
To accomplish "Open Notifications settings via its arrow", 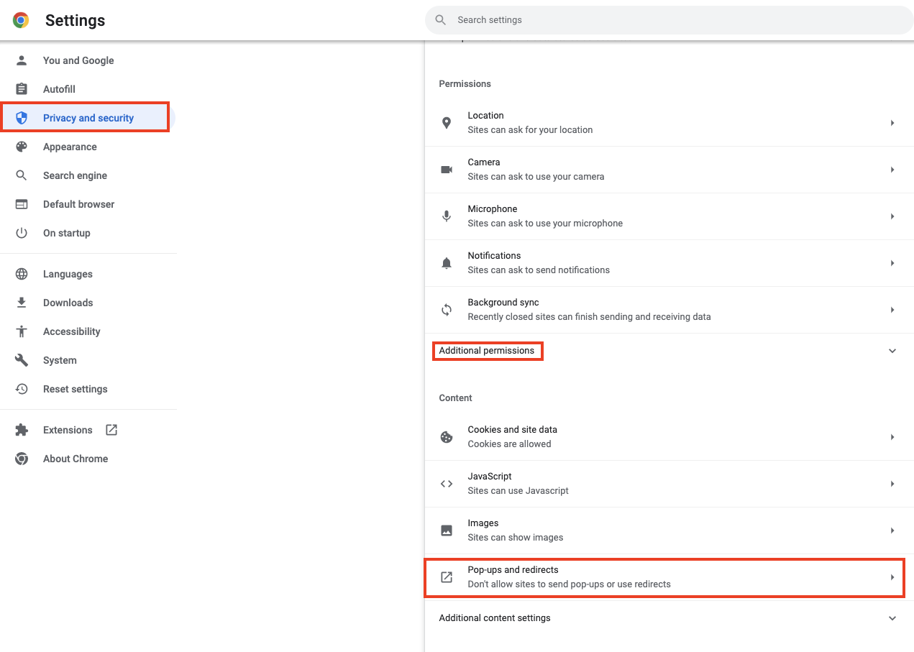I will 892,263.
